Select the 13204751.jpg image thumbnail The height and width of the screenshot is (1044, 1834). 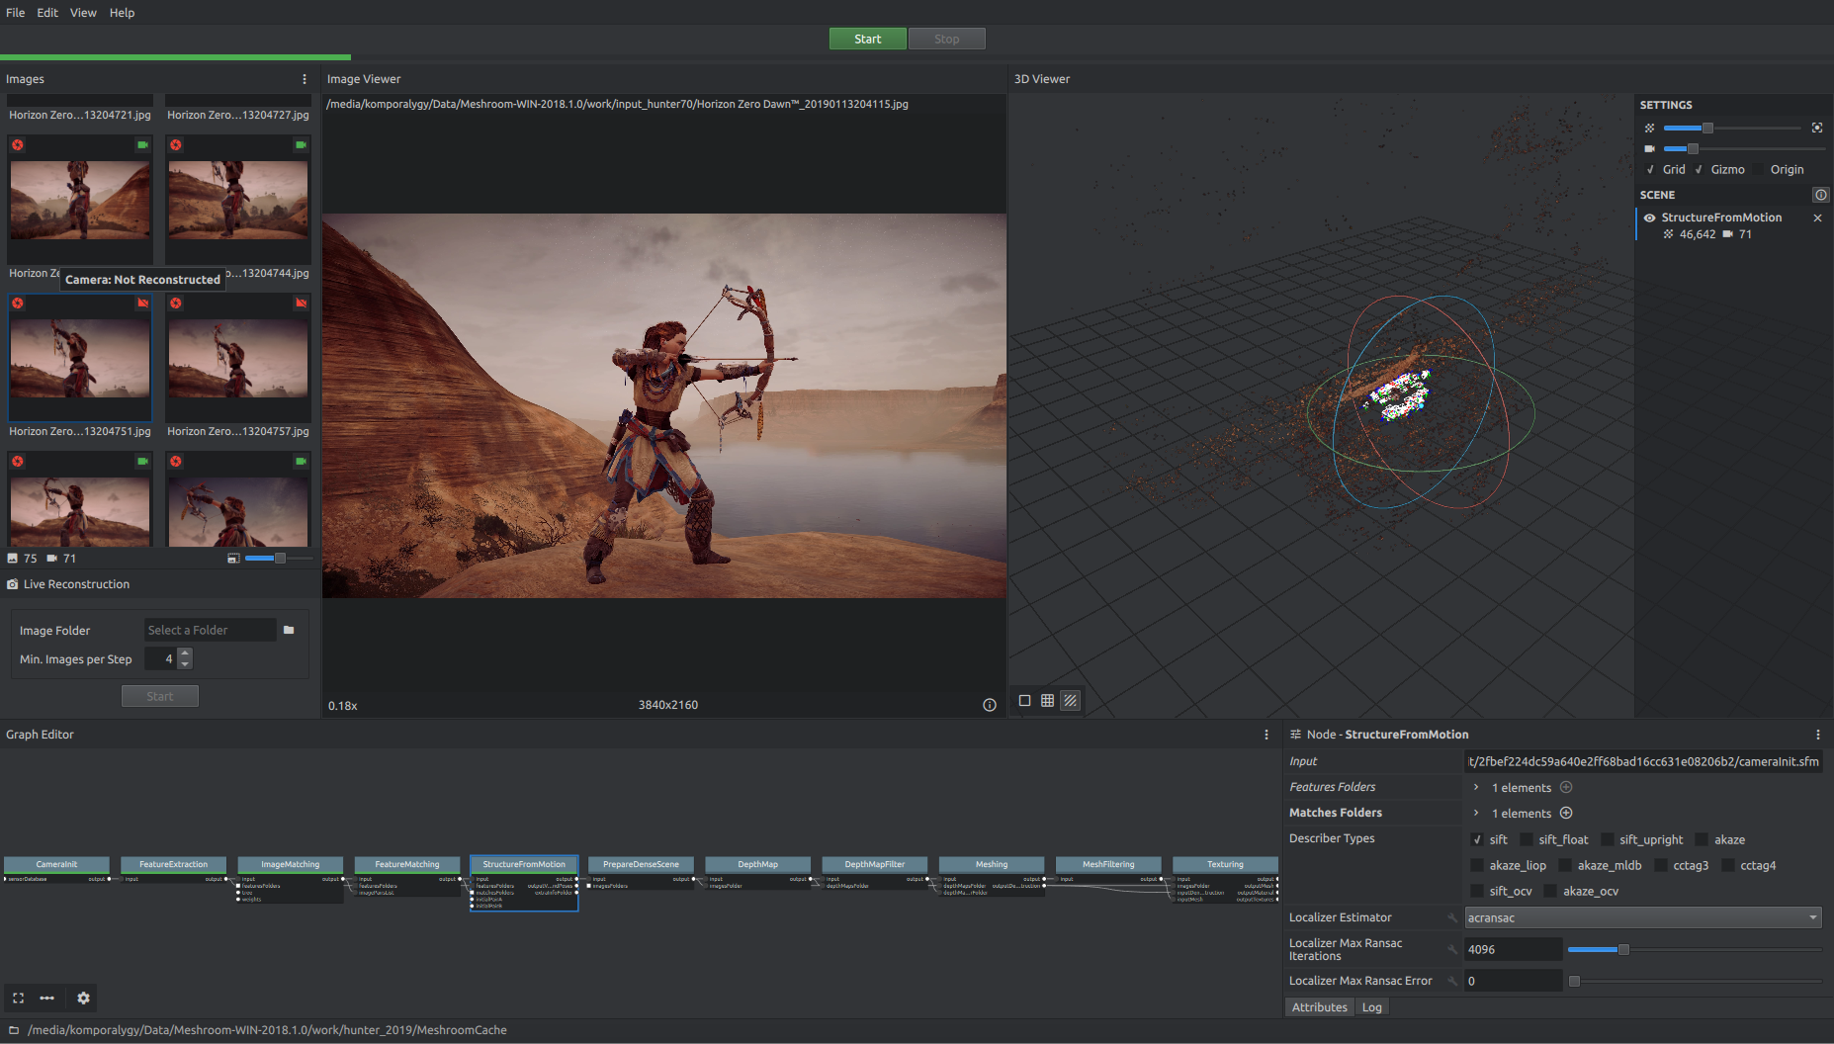80,359
